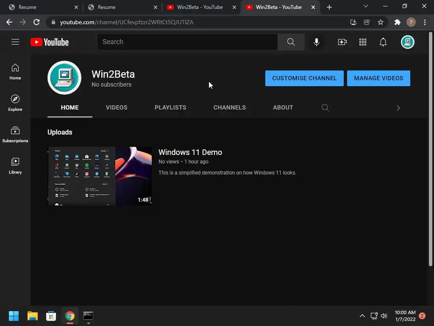
Task: Open Microsoft Store from taskbar
Action: [x=51, y=316]
